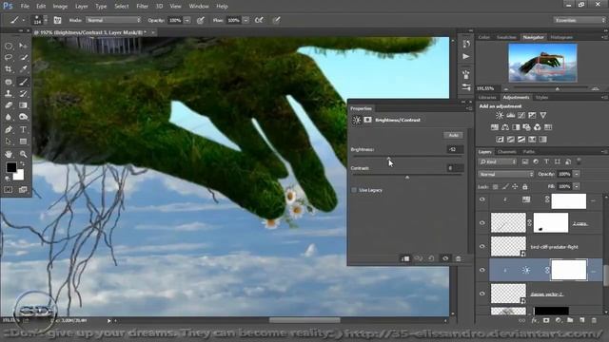Select the Brush tool in the toolbox
This screenshot has height=342, width=609.
click(23, 82)
